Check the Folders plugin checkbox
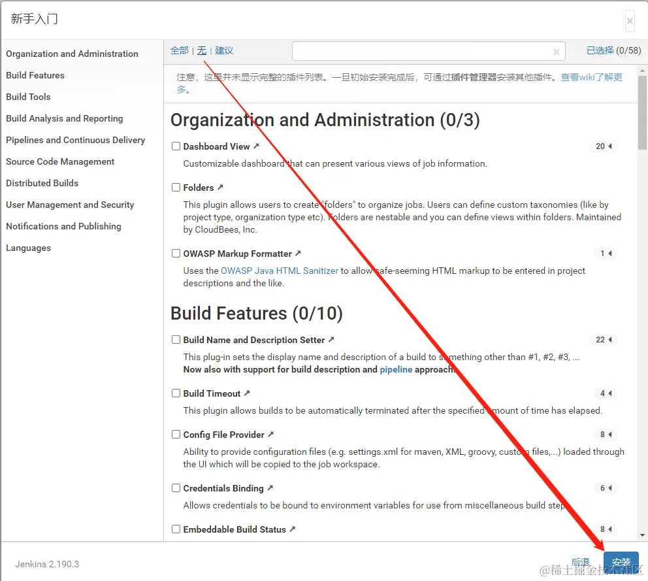The width and height of the screenshot is (648, 581). point(176,188)
